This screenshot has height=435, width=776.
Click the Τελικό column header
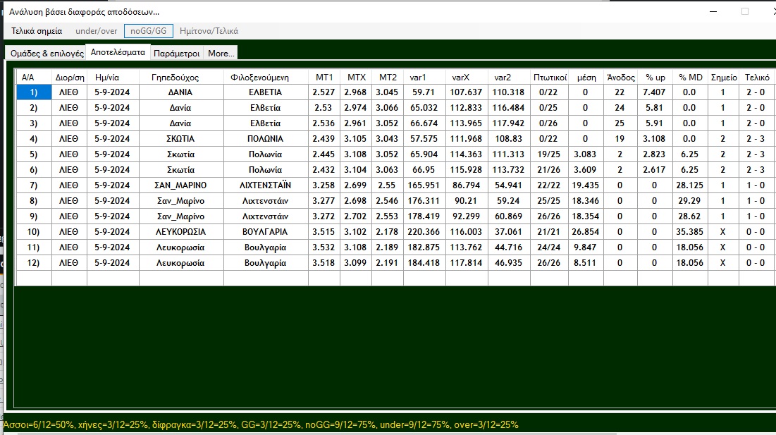point(757,77)
